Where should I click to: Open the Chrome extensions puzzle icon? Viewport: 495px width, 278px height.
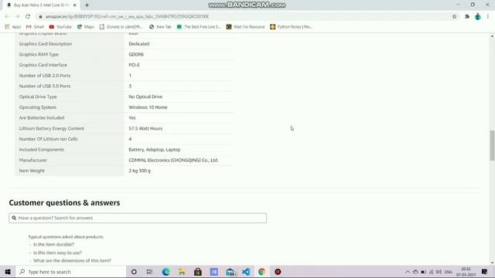(x=467, y=16)
